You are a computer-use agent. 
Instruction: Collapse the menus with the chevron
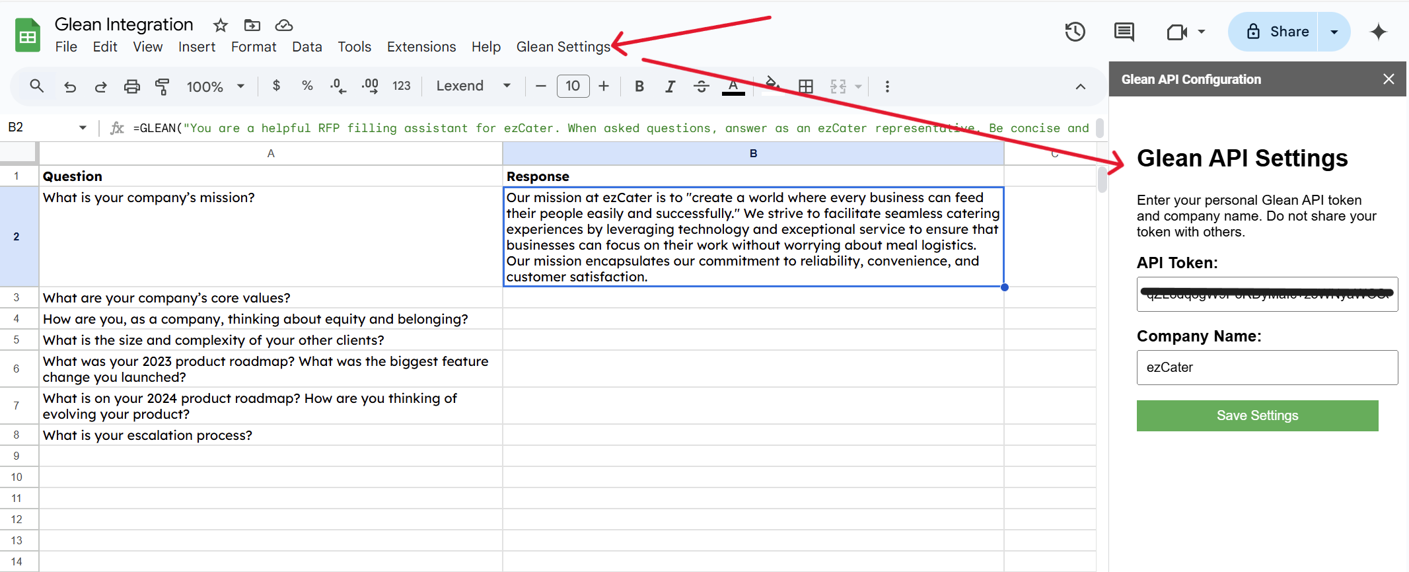coord(1081,87)
